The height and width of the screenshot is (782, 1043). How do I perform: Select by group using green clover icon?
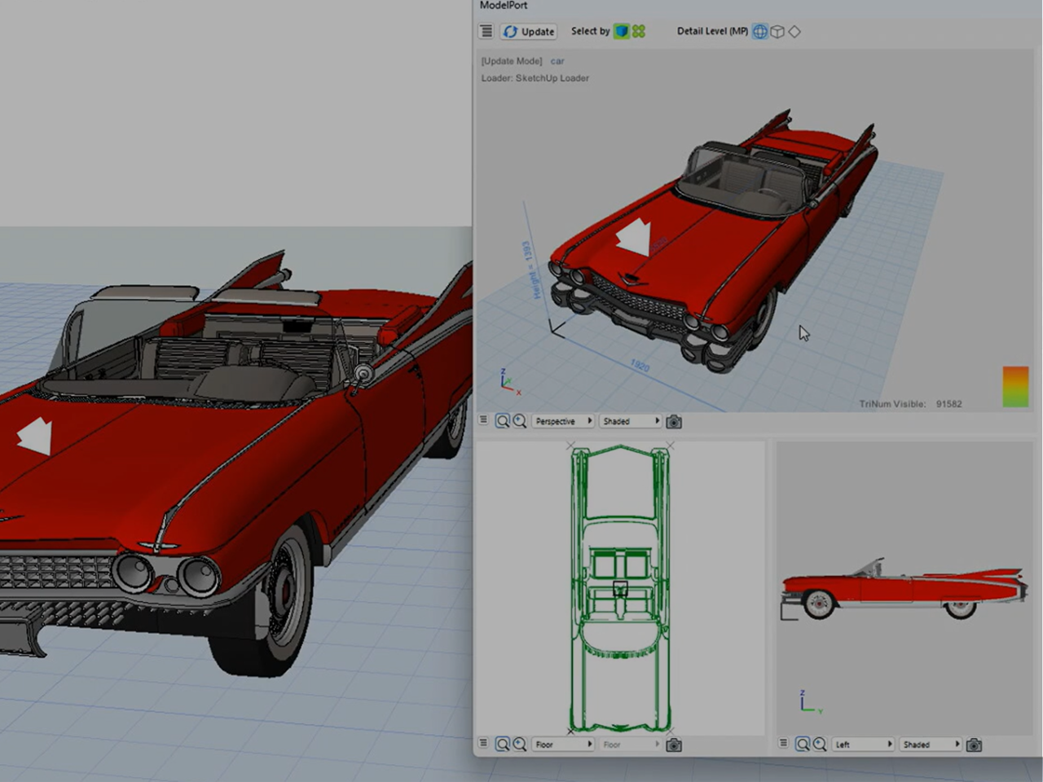tap(639, 31)
